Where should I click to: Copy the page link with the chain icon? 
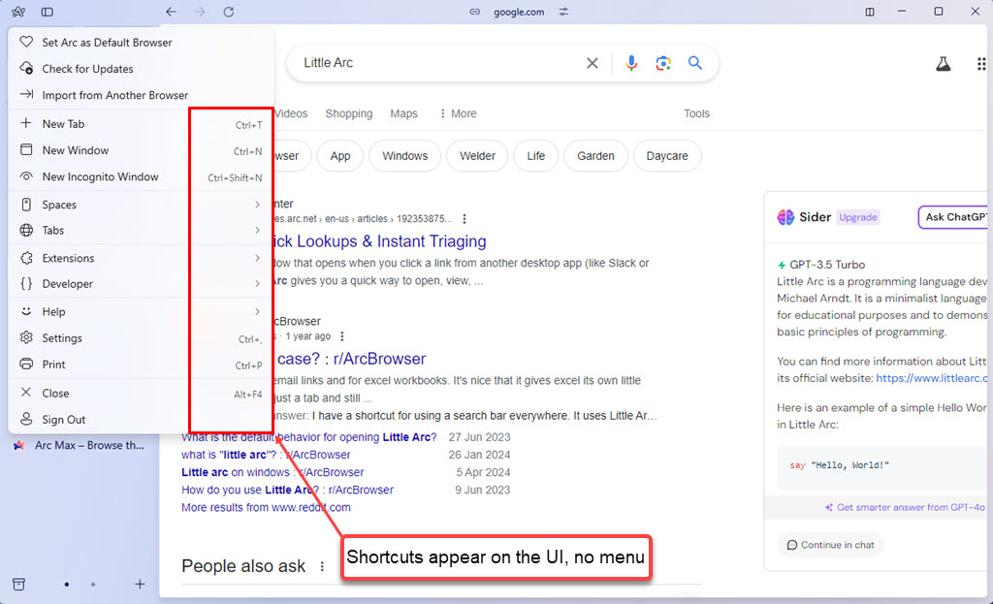coord(474,12)
